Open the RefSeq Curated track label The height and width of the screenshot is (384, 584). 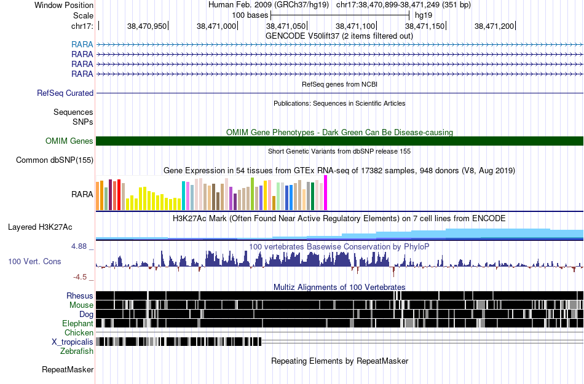(65, 93)
